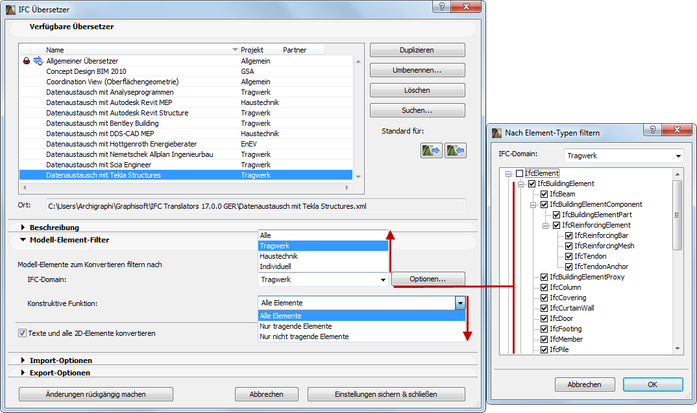Click the Umbenennen... button
The width and height of the screenshot is (697, 413).
(417, 70)
